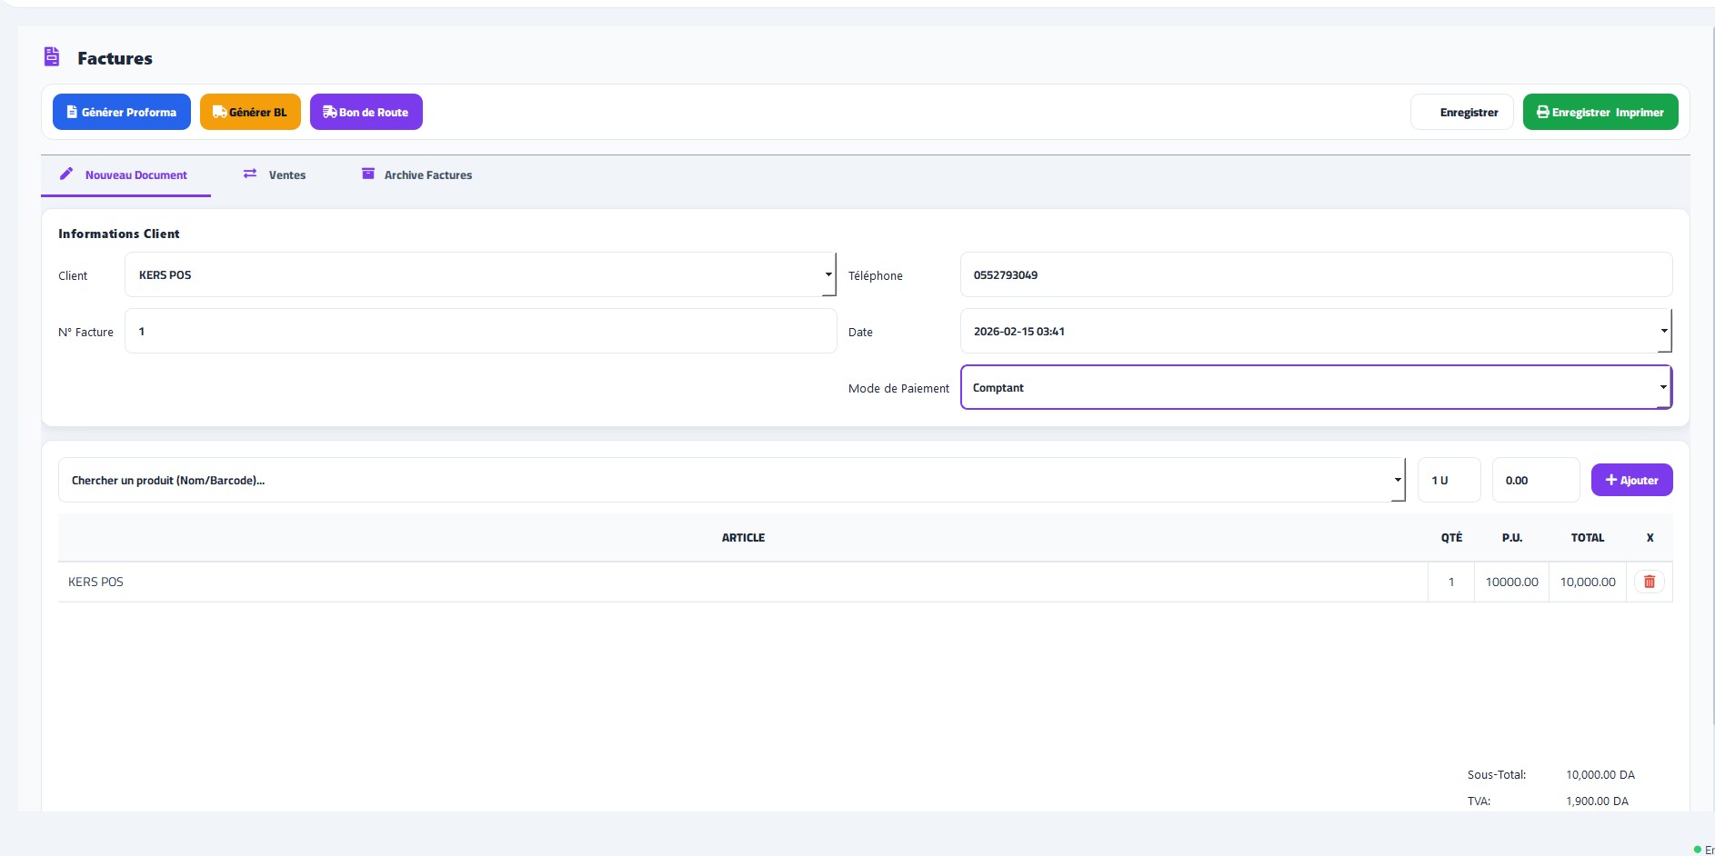Viewport: 1715px width, 856px height.
Task: Click the N° Facture input field
Action: [x=480, y=331]
